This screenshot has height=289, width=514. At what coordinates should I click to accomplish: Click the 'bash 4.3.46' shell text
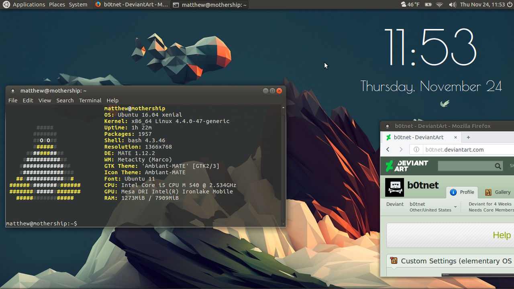point(147,140)
